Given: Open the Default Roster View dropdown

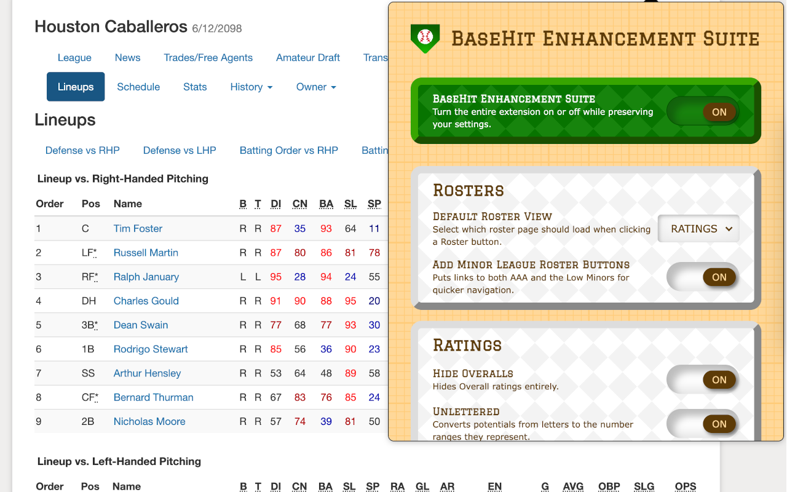Looking at the screenshot, I should click(698, 228).
